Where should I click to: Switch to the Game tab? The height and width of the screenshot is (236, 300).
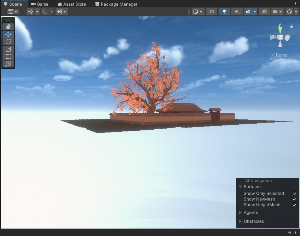click(x=40, y=4)
